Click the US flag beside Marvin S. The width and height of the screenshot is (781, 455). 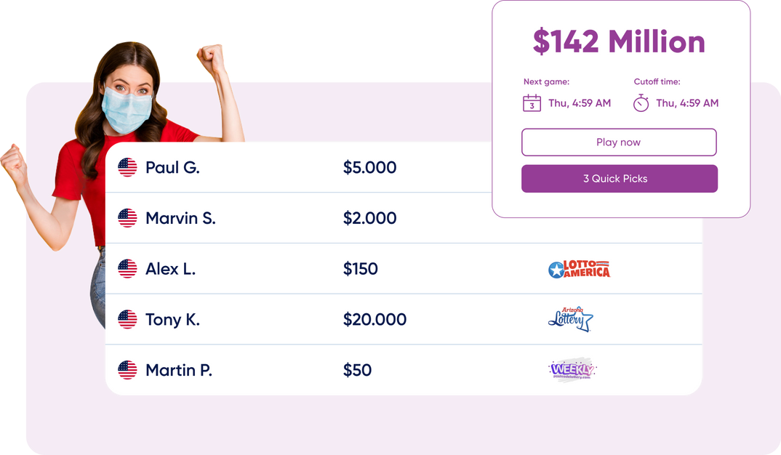[128, 218]
